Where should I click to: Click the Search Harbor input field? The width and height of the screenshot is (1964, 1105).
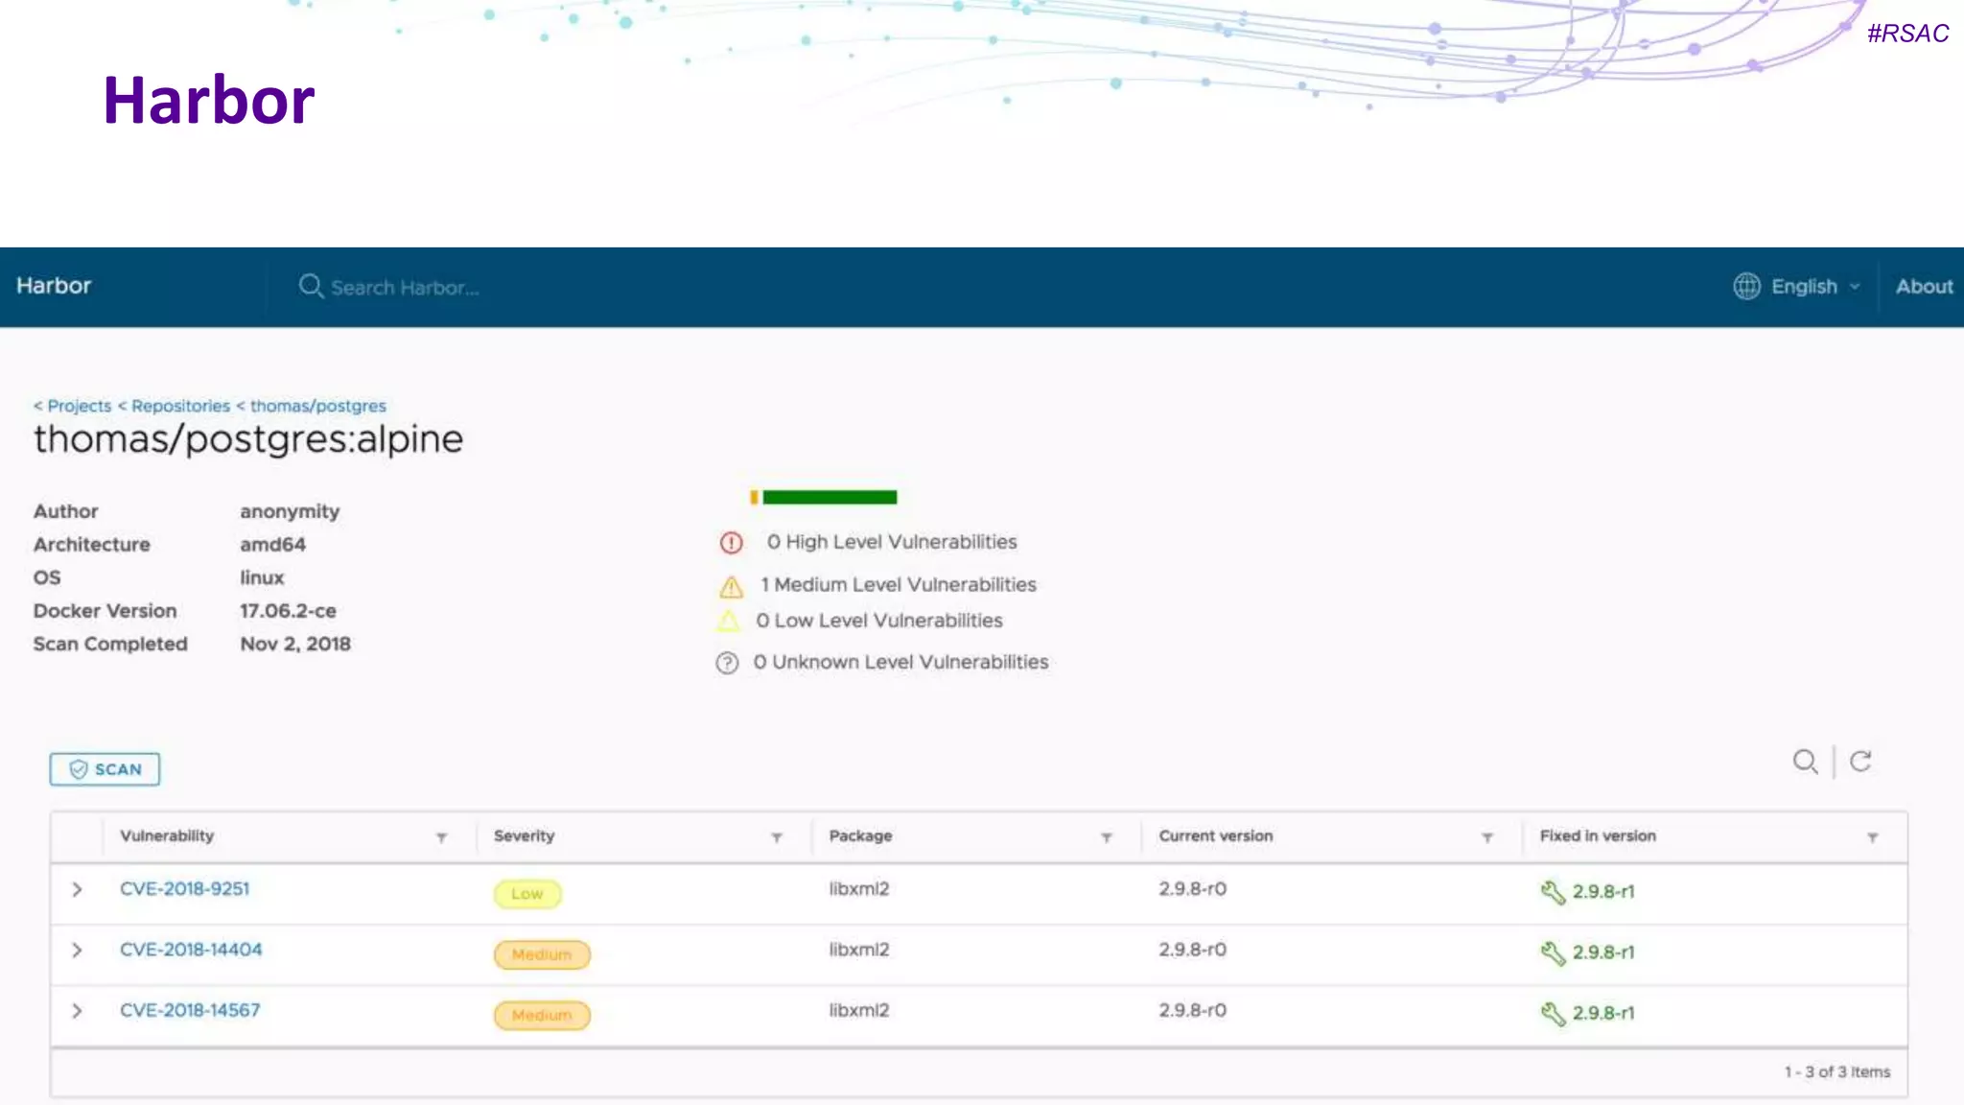tap(405, 288)
